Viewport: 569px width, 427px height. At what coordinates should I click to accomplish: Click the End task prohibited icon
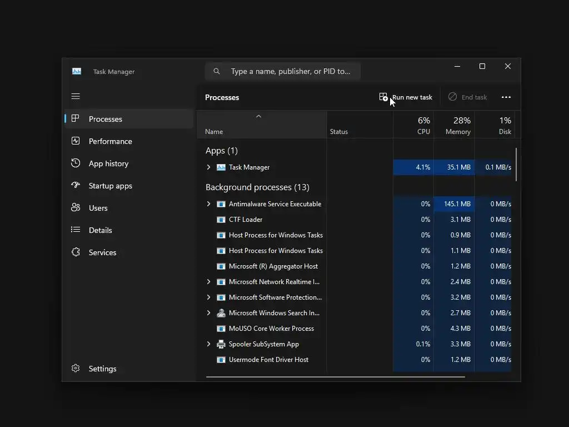coord(452,97)
